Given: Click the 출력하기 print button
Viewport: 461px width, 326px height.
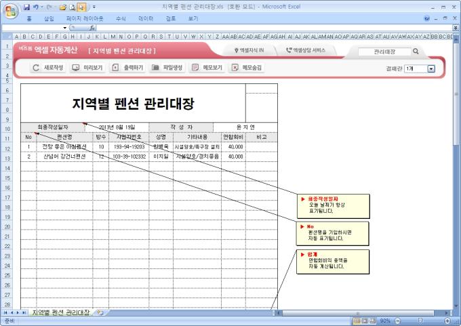Looking at the screenshot, I should [x=127, y=68].
